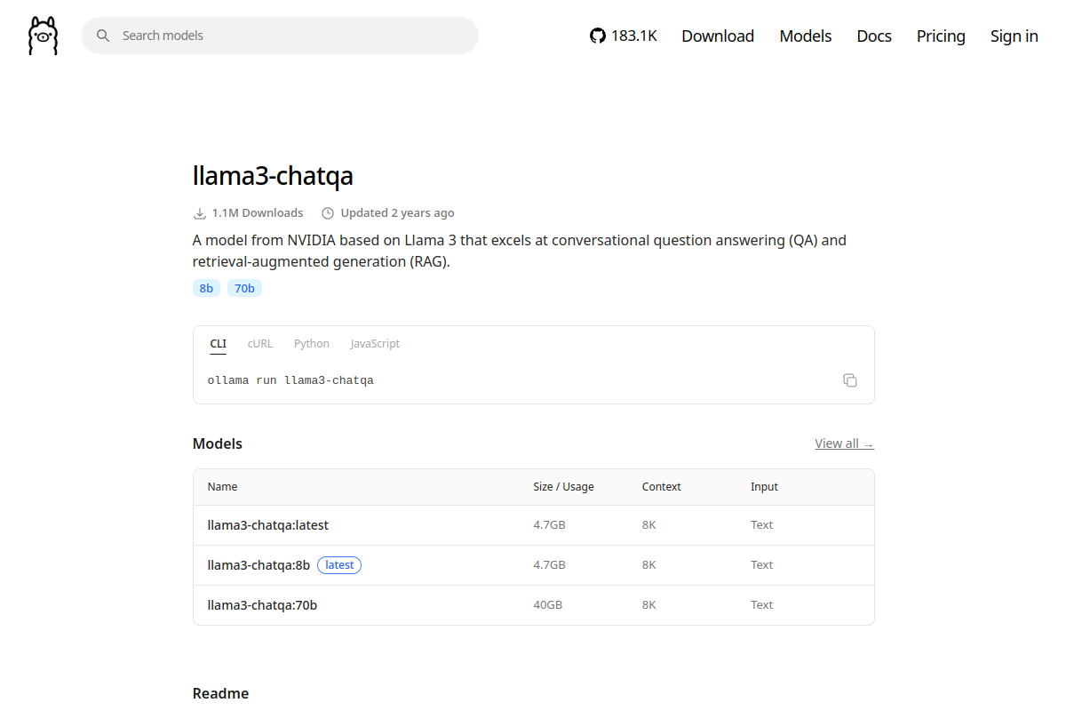Click 8K context in 70b row
Image resolution: width=1066 pixels, height=711 pixels.
pos(648,605)
